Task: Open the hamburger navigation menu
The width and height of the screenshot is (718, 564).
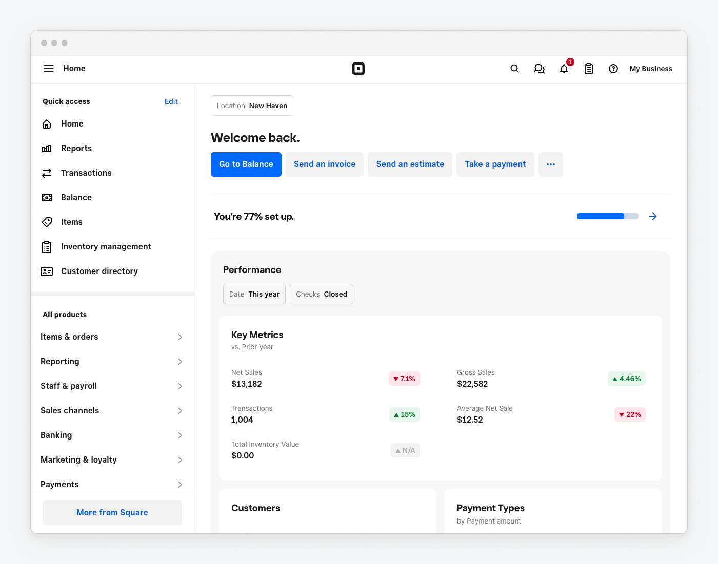Action: pyautogui.click(x=48, y=68)
